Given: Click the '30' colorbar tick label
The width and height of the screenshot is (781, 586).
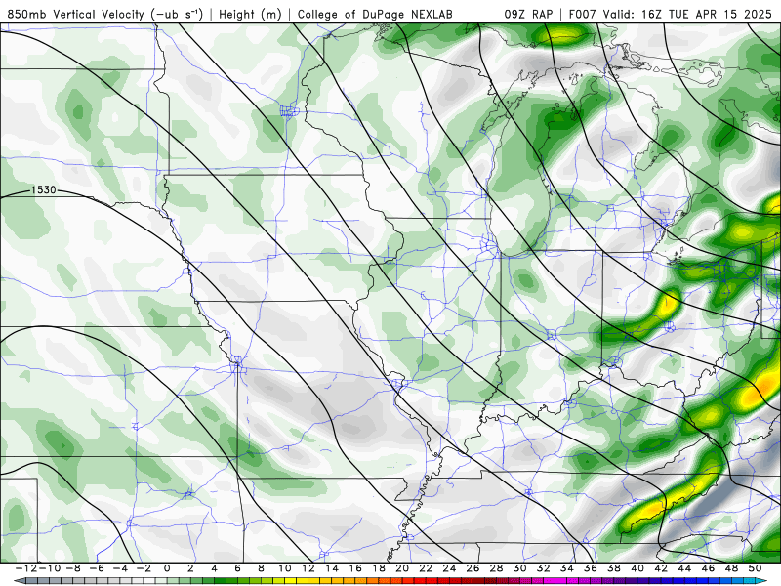Looking at the screenshot, I should tap(520, 568).
